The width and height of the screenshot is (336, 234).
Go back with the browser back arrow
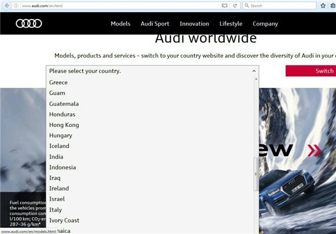click(7, 6)
